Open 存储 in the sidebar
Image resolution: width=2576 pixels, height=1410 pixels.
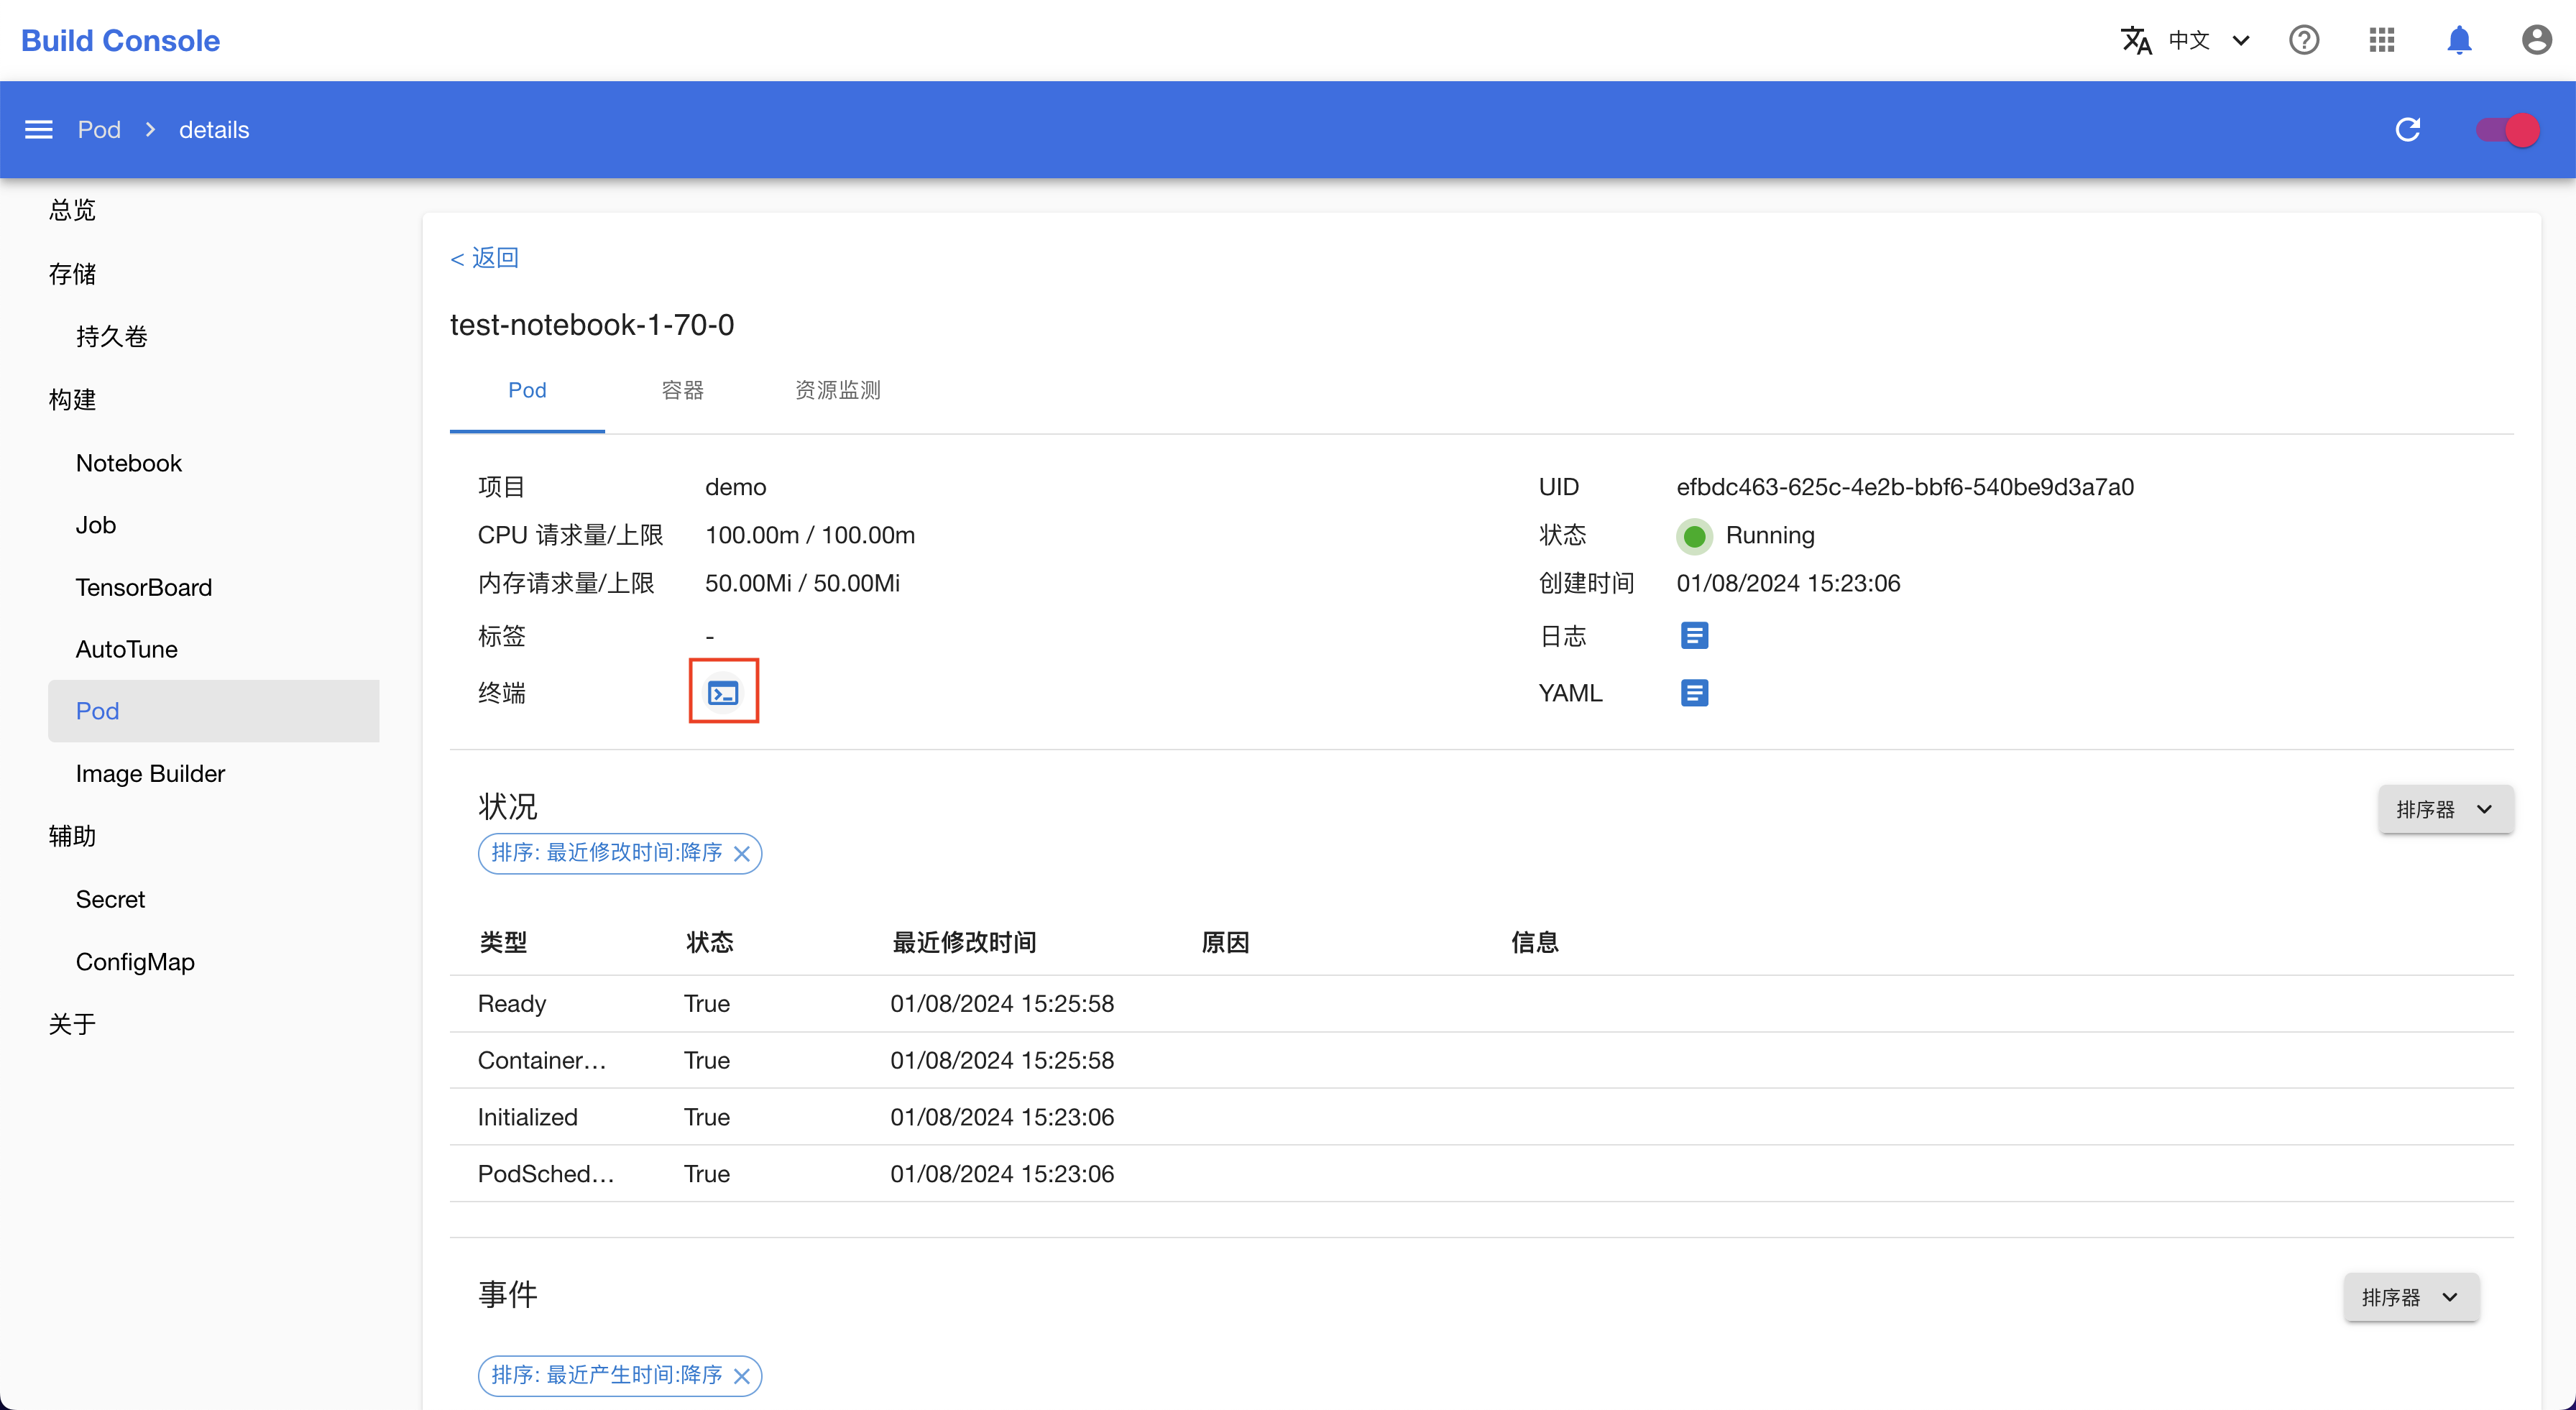72,274
